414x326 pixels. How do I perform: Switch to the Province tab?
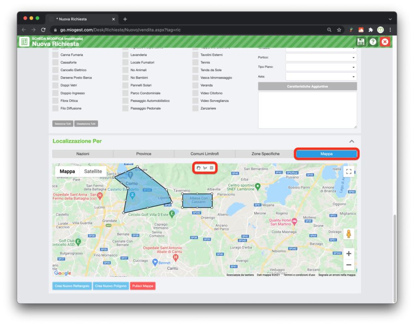click(144, 154)
